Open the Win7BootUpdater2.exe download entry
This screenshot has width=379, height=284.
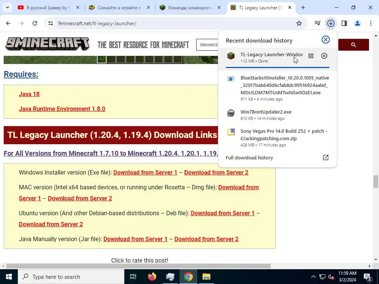(278, 115)
